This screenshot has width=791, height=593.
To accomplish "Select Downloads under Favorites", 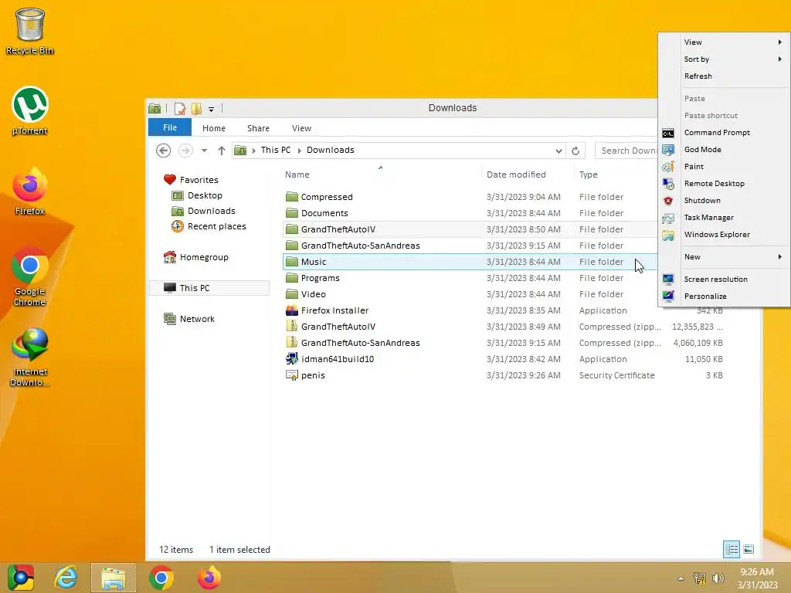I will [x=203, y=211].
